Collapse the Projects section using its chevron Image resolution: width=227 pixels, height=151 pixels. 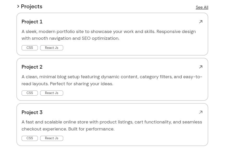18,6
